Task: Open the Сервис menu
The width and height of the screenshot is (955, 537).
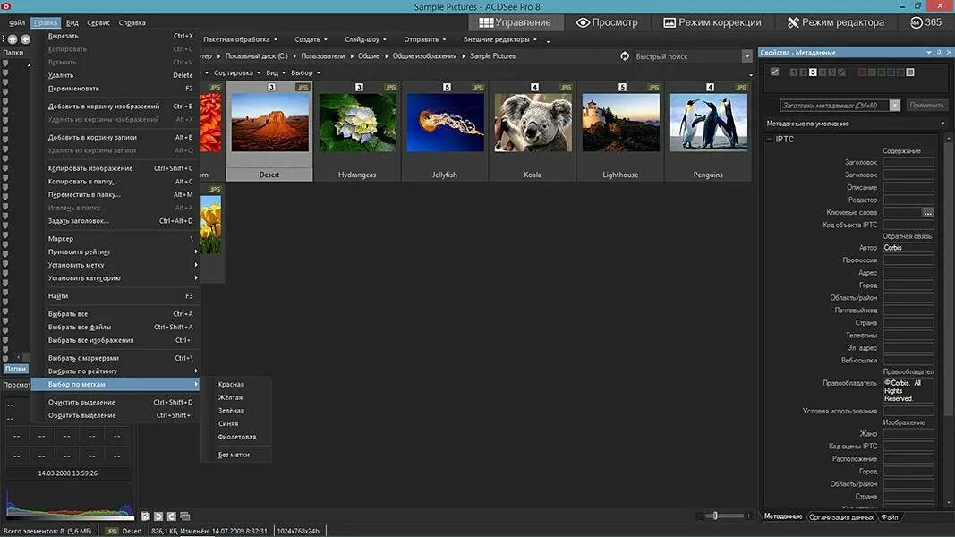Action: [x=98, y=22]
